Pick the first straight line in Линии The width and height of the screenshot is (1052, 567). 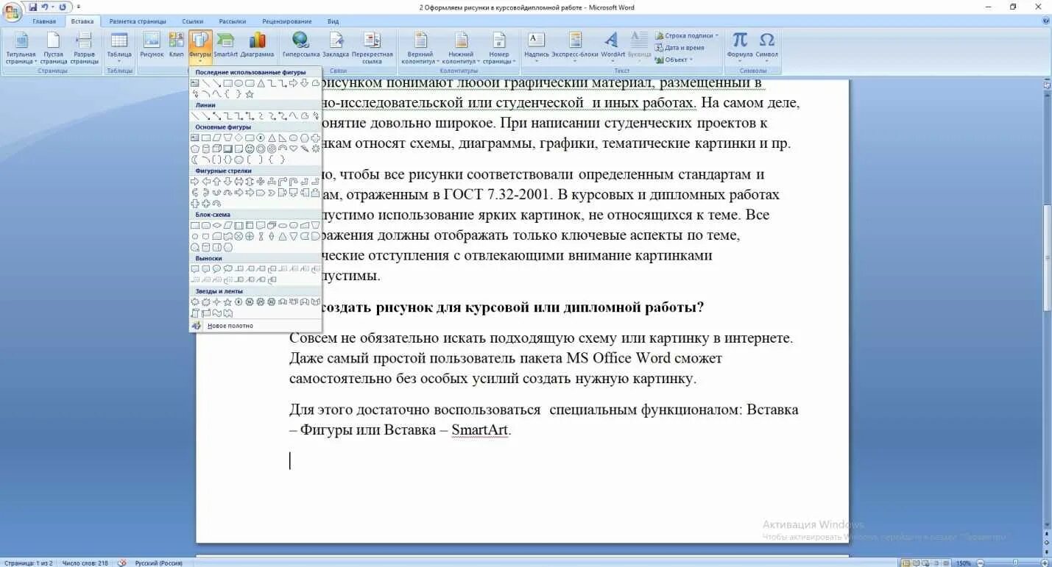(x=195, y=116)
